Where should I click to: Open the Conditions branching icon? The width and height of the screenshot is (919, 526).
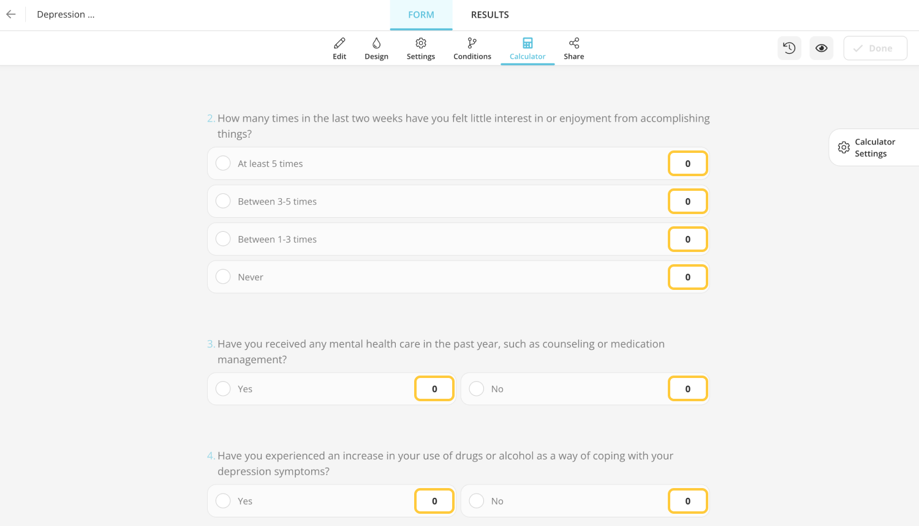(x=472, y=43)
